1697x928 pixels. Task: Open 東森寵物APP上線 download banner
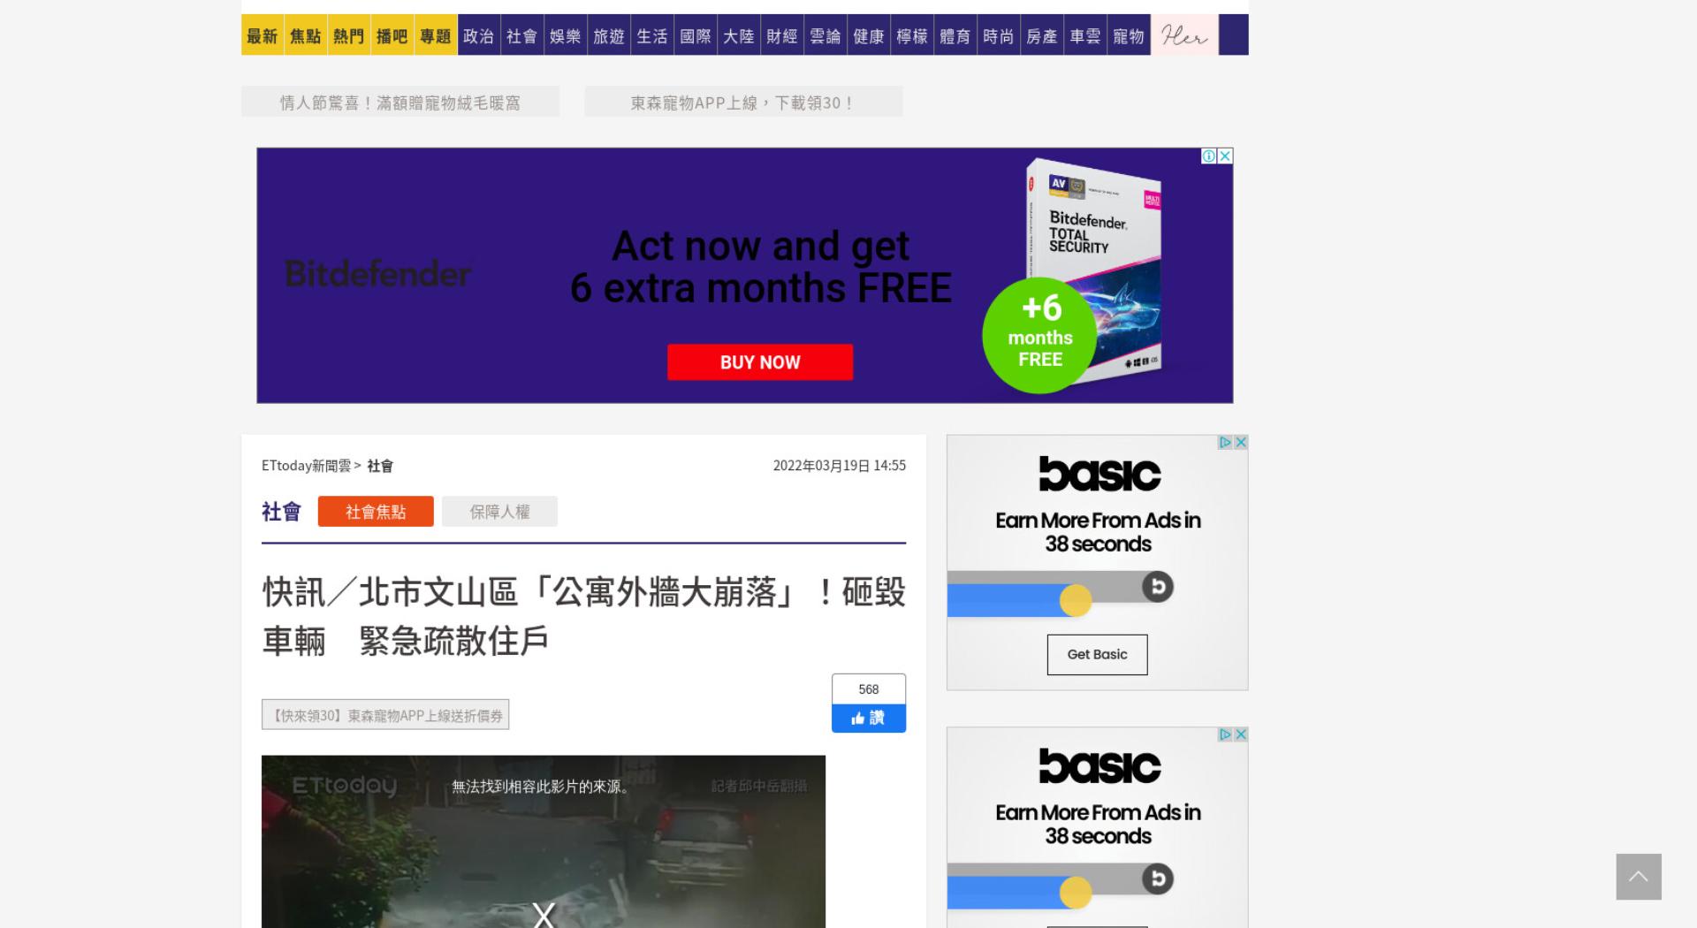743,102
